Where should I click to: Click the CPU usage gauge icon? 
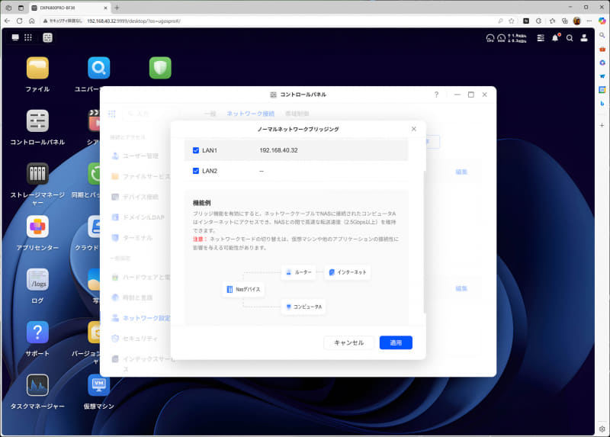pos(490,37)
